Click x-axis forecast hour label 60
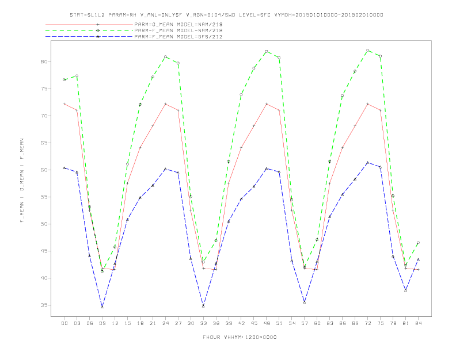Image resolution: width=456 pixels, height=352 pixels. 317,323
